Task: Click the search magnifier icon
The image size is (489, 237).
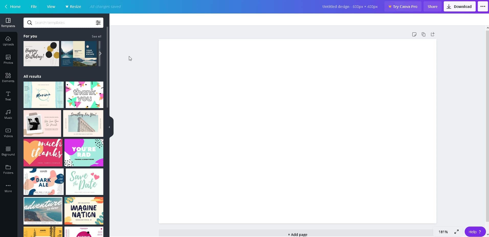Action: pyautogui.click(x=30, y=23)
